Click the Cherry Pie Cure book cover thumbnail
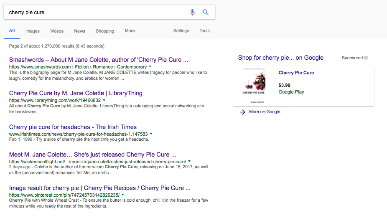 254,86
